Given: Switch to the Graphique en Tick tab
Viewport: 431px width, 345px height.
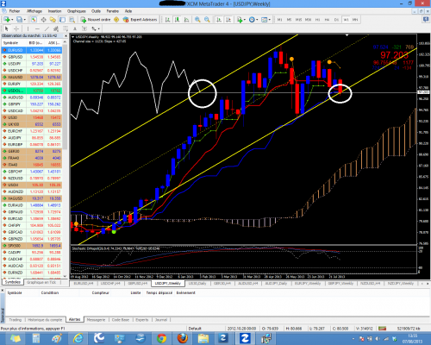Looking at the screenshot, I should click(x=41, y=282).
